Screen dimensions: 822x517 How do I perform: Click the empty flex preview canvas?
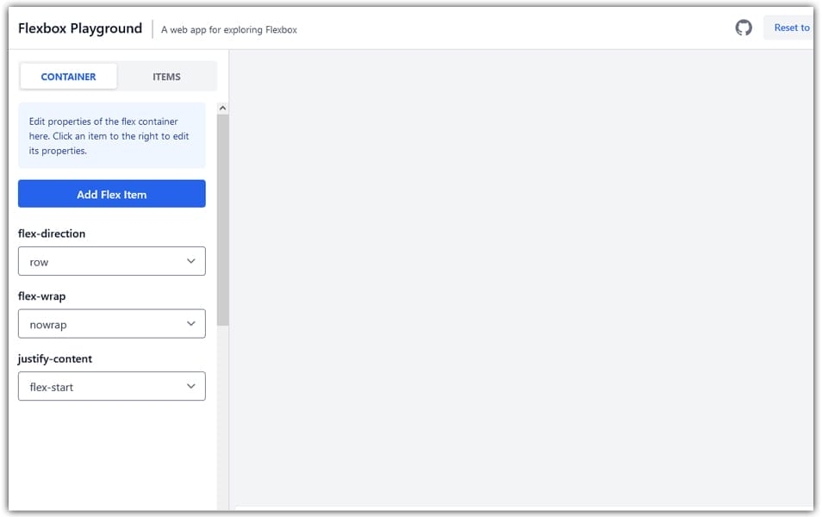(x=520, y=276)
